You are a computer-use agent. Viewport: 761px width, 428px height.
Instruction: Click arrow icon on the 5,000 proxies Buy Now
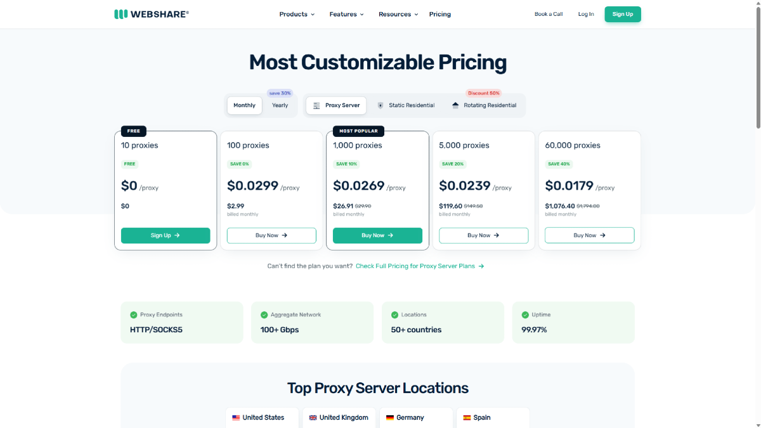(x=497, y=235)
